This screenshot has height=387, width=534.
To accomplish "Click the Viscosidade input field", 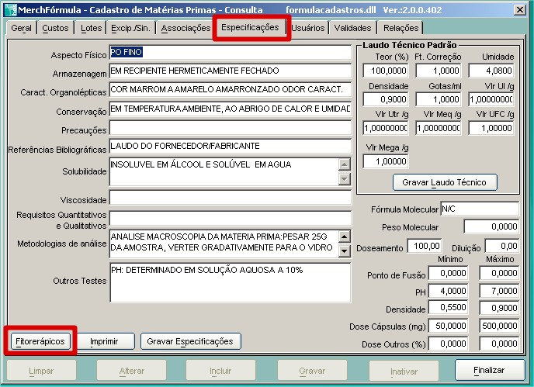I will (x=231, y=198).
